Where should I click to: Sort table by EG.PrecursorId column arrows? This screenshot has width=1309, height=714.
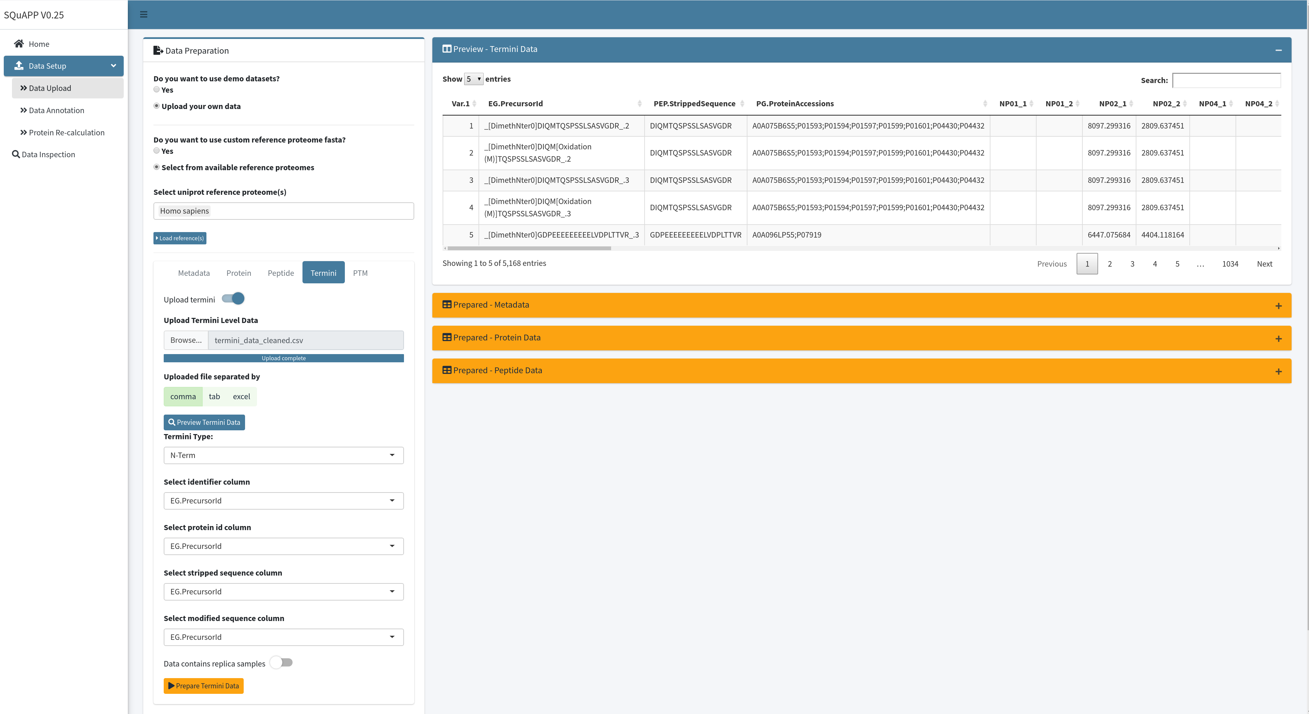coord(639,104)
